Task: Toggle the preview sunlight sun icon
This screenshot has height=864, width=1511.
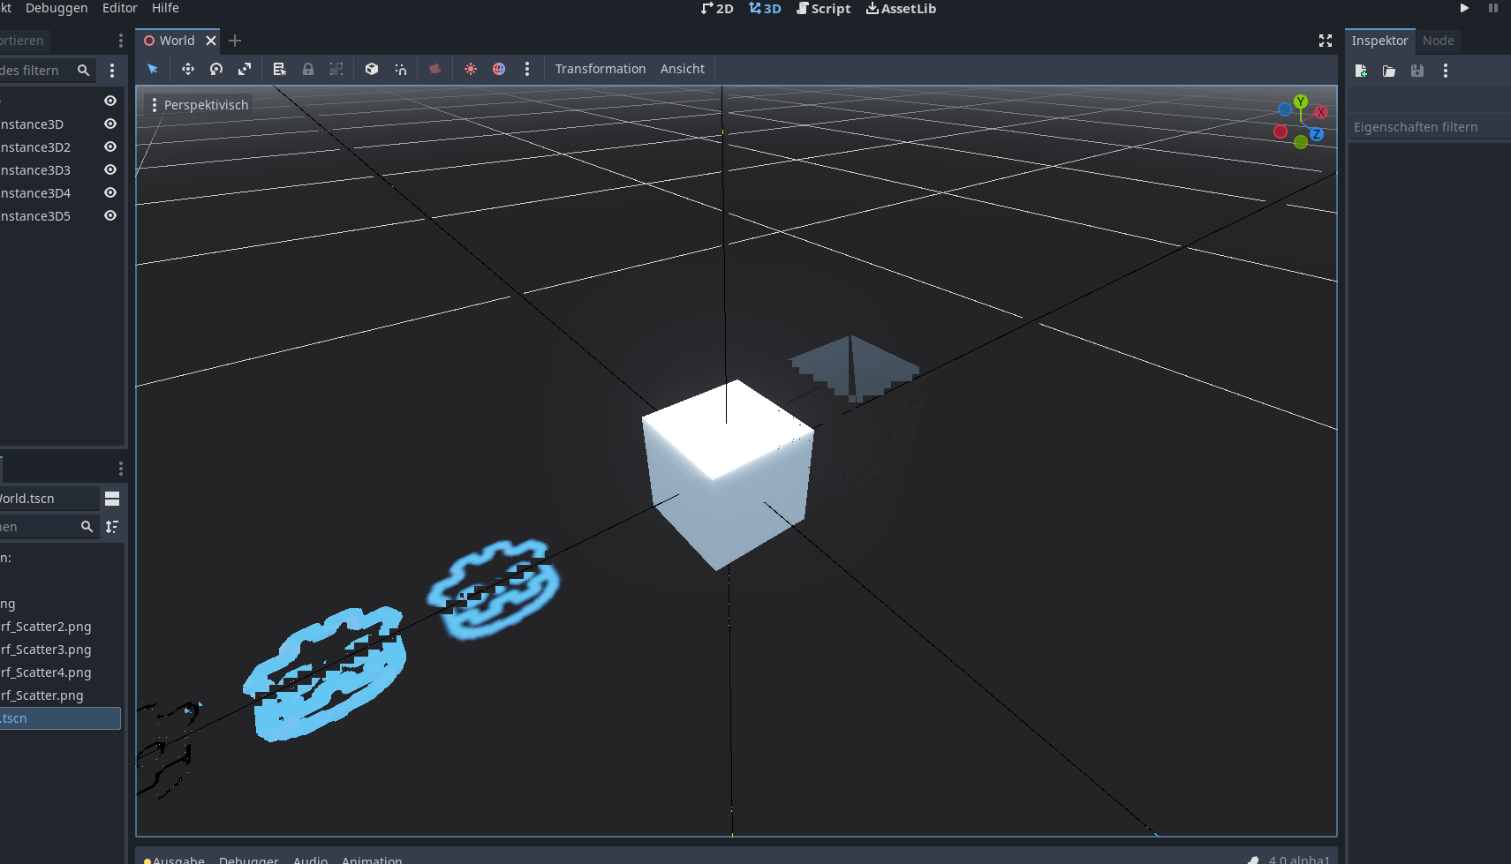Action: pos(471,69)
